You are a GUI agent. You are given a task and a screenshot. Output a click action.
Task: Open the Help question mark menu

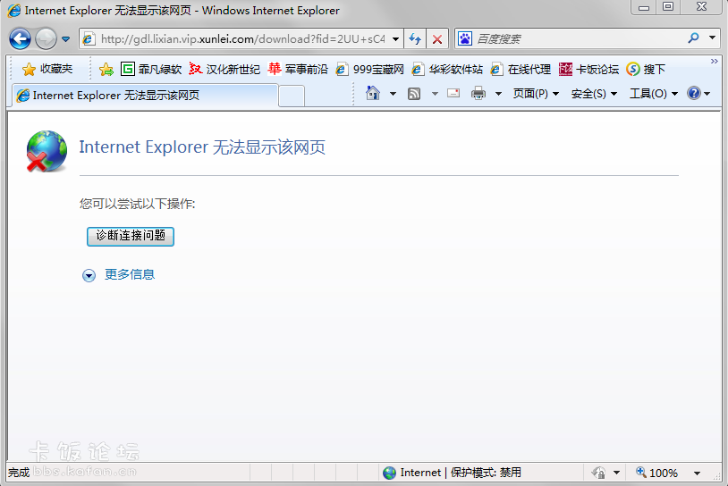click(698, 94)
